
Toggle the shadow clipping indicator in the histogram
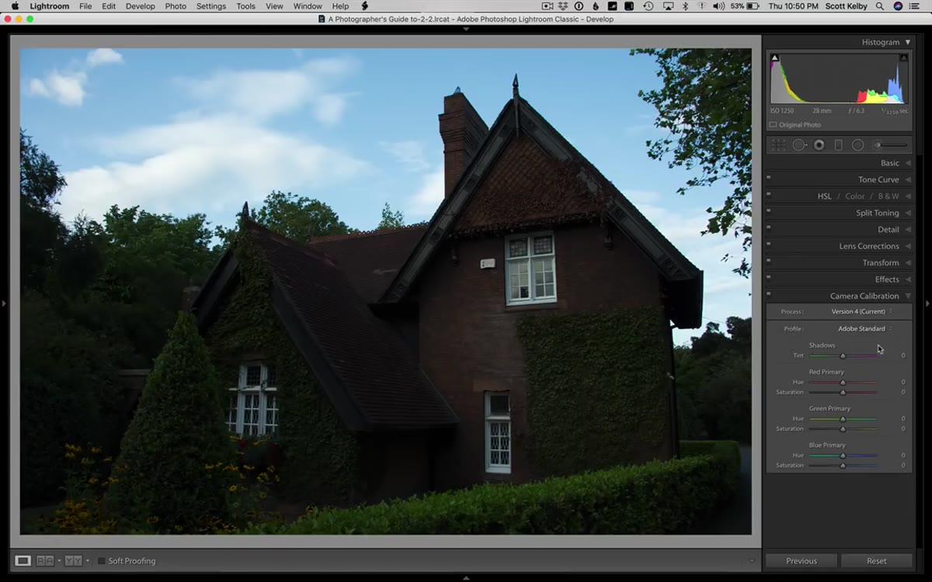point(774,57)
